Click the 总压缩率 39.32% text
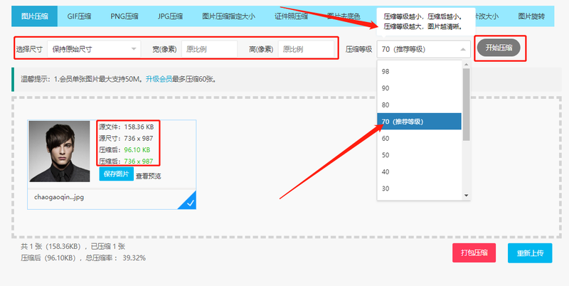569x286 pixels. coord(115,258)
